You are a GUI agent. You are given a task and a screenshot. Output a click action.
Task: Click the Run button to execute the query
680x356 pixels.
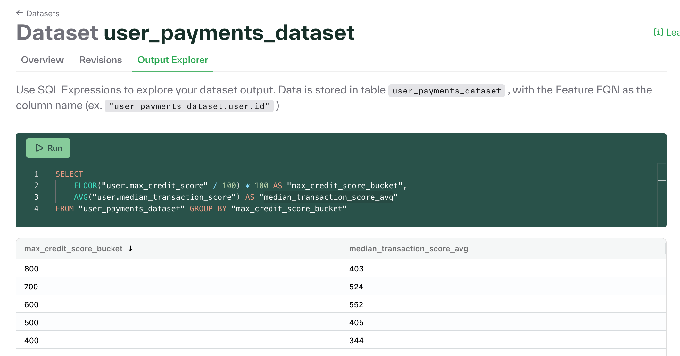(x=48, y=148)
